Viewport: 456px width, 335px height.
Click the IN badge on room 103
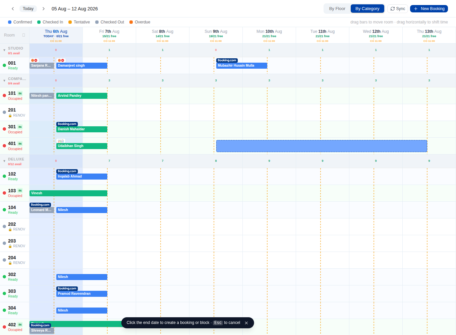click(20, 191)
